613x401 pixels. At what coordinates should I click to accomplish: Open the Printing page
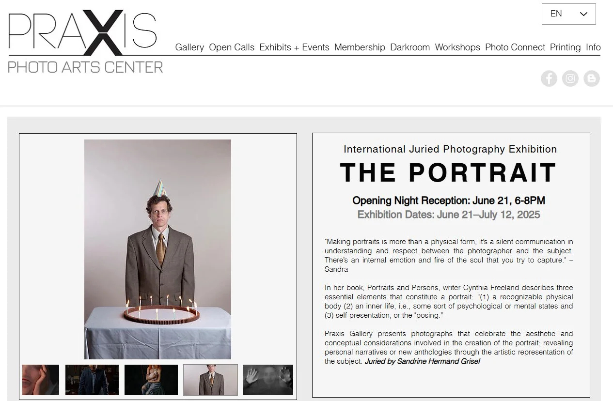tap(565, 47)
